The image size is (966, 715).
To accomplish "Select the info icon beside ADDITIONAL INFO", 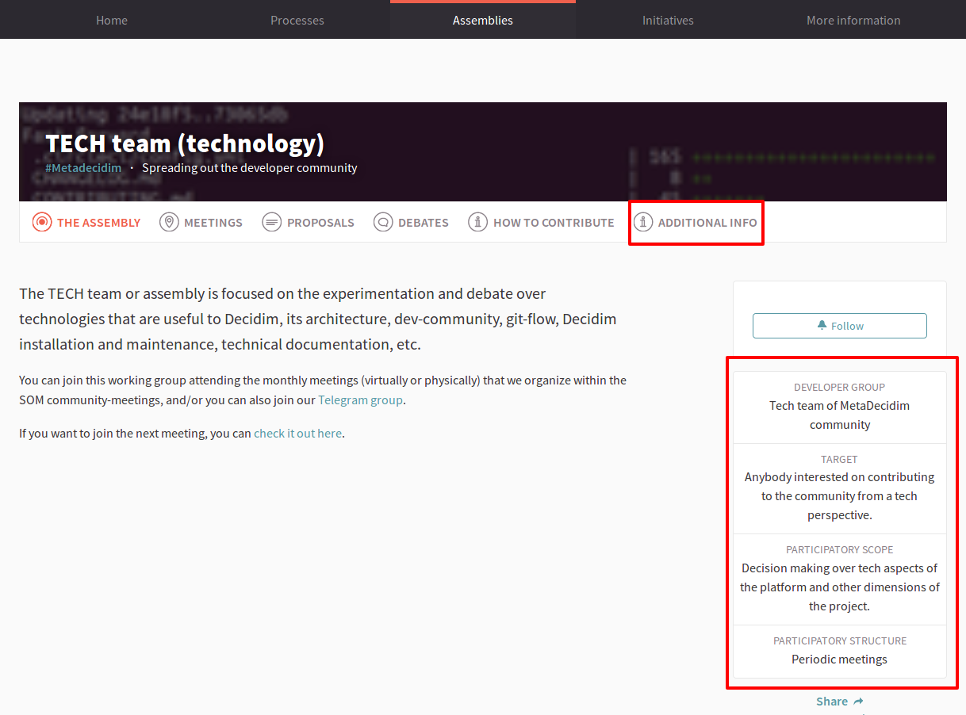I will coord(643,222).
